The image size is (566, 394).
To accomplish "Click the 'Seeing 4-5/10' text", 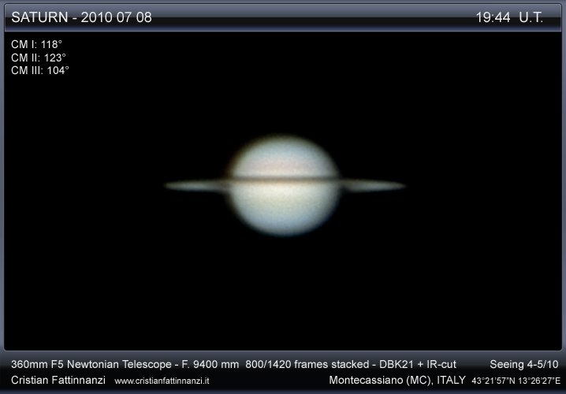I will (524, 364).
